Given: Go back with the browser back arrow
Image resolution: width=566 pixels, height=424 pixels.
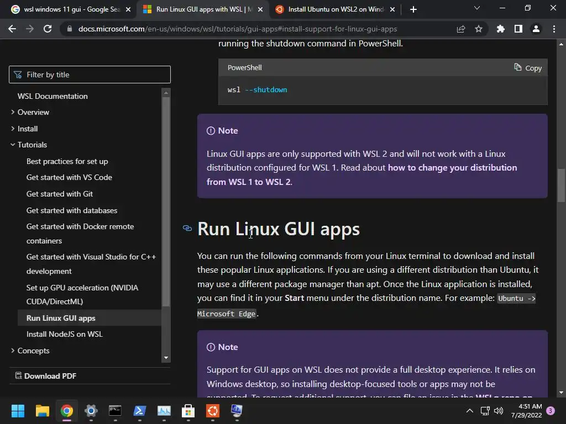Looking at the screenshot, I should click(12, 29).
